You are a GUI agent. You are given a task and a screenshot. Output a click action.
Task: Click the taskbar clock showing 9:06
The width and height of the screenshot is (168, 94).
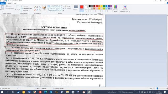tap(159, 92)
